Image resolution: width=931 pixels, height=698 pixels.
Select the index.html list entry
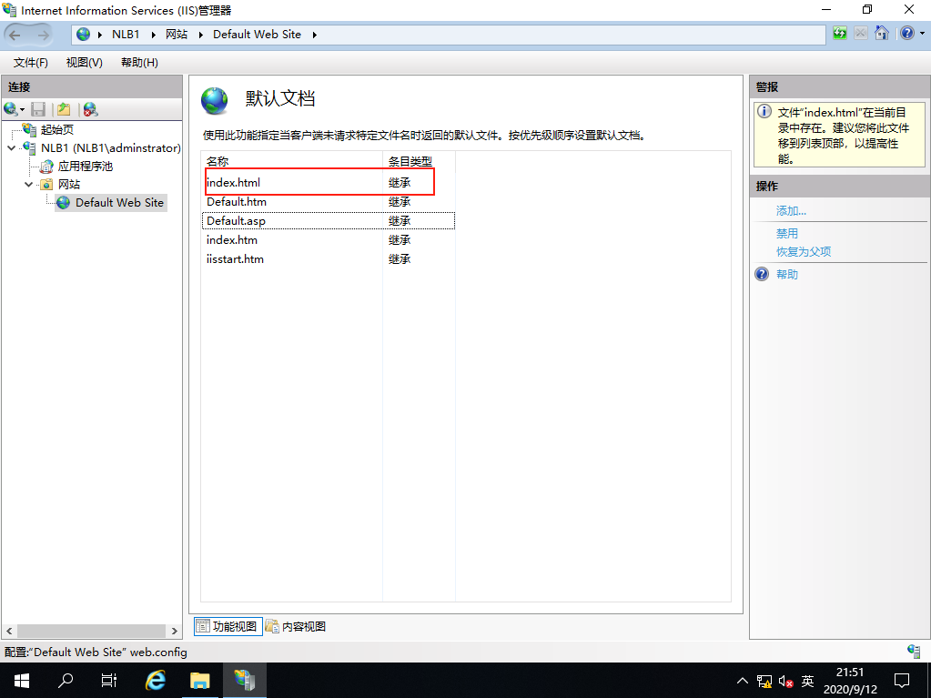(x=329, y=183)
